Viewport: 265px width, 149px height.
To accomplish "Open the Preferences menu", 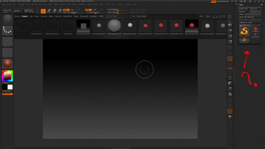I will tap(82, 4).
